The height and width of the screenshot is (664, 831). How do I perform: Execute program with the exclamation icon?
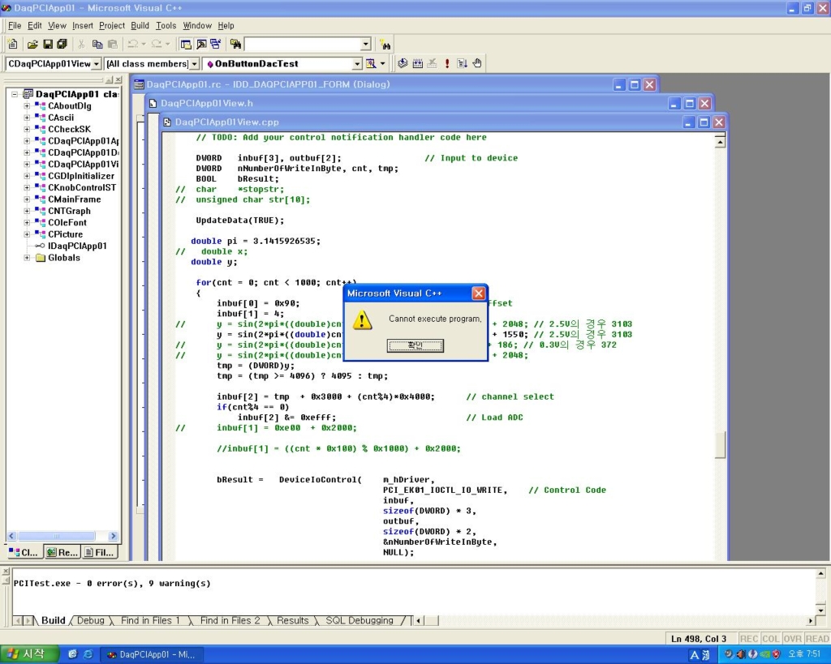tap(447, 63)
